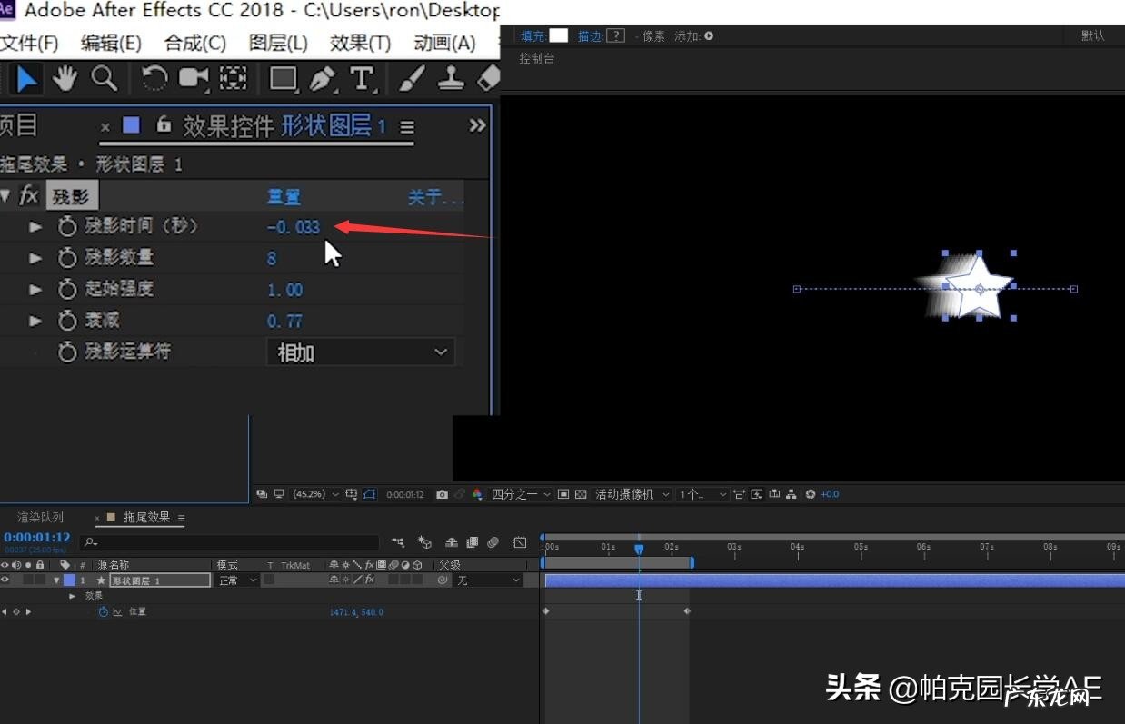Select the Zoom tool
1125x724 pixels.
[104, 78]
